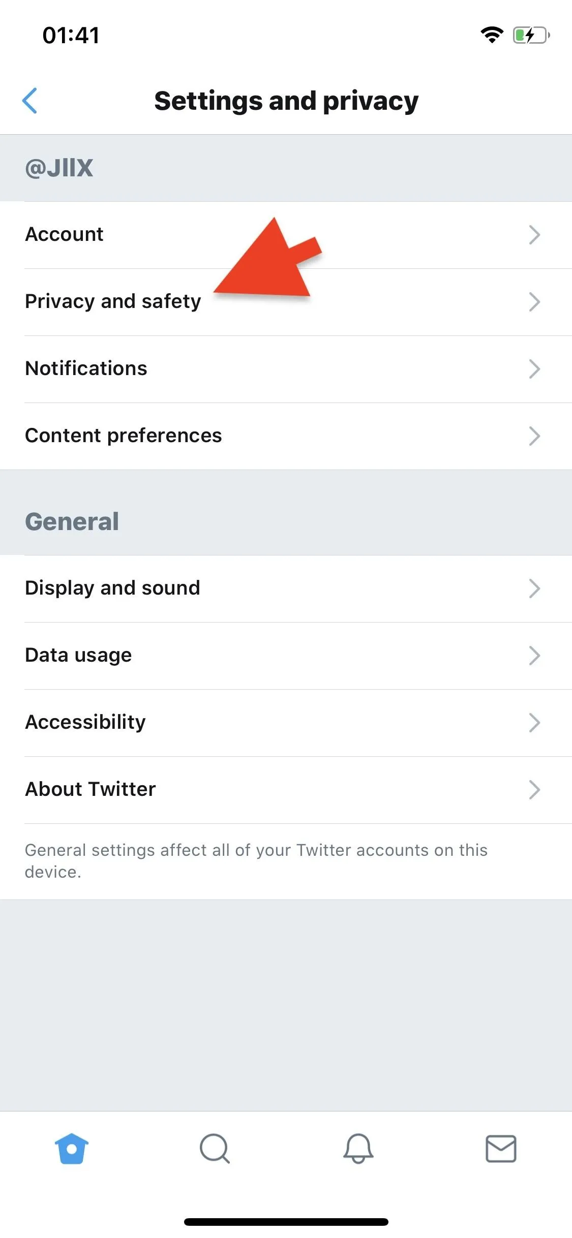Open Account settings
This screenshot has width=572, height=1238.
pyautogui.click(x=286, y=235)
